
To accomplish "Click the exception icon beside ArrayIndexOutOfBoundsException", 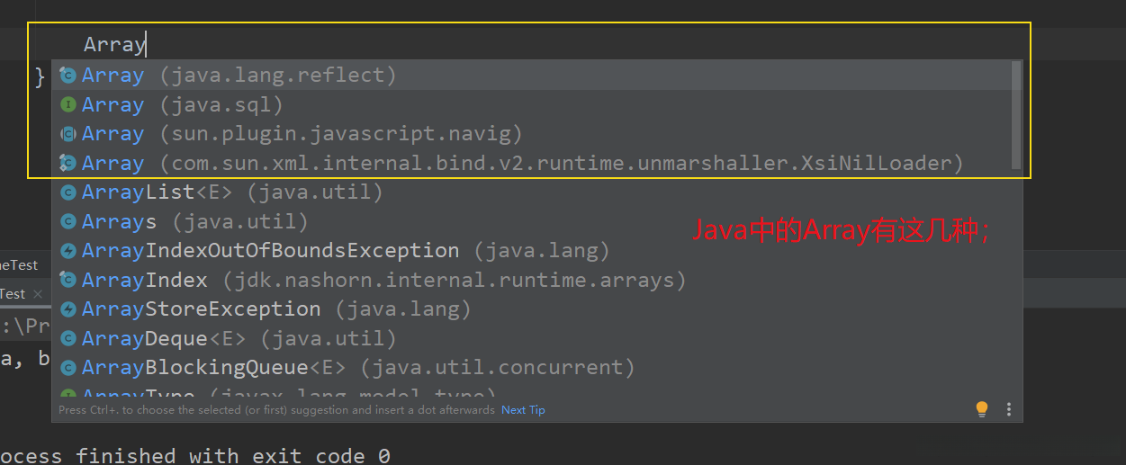I will 68,251.
